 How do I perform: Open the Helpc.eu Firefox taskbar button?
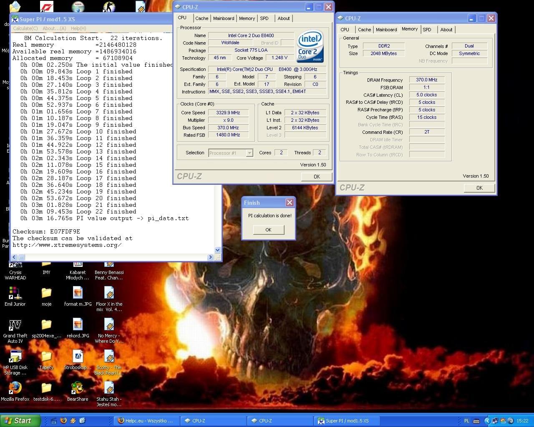147,421
